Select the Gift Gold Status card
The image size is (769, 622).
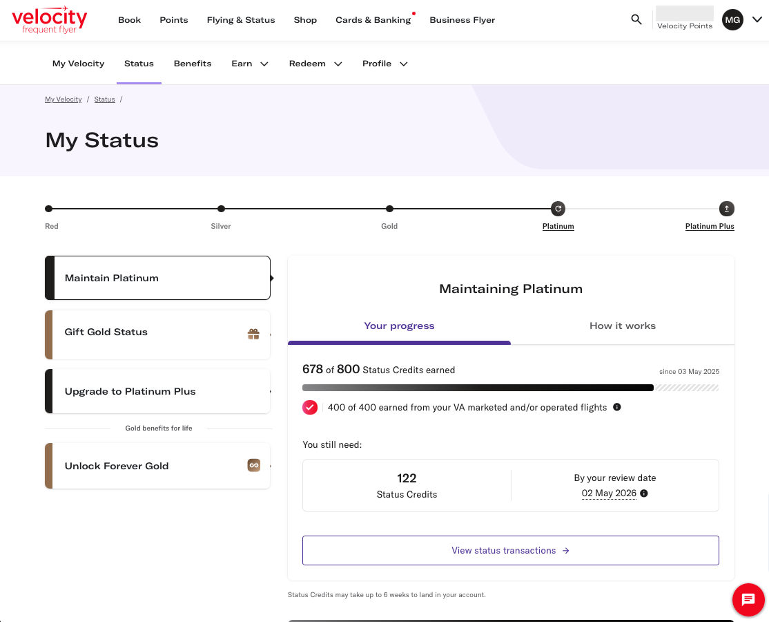pyautogui.click(x=157, y=334)
